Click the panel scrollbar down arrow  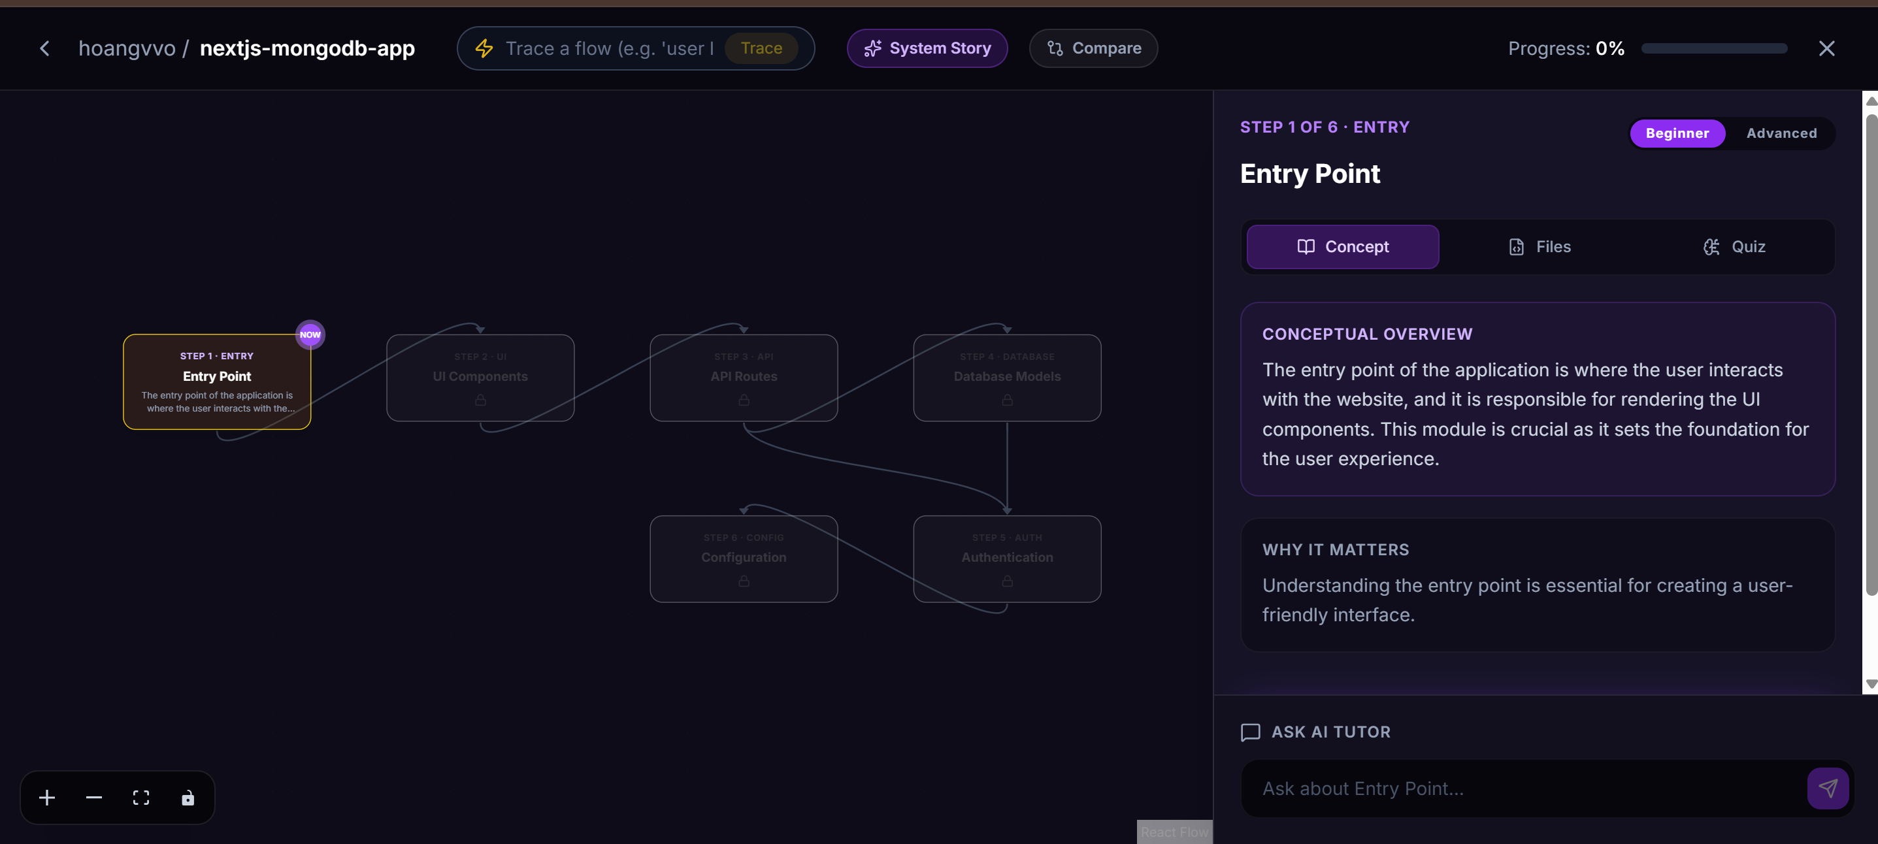pyautogui.click(x=1871, y=685)
